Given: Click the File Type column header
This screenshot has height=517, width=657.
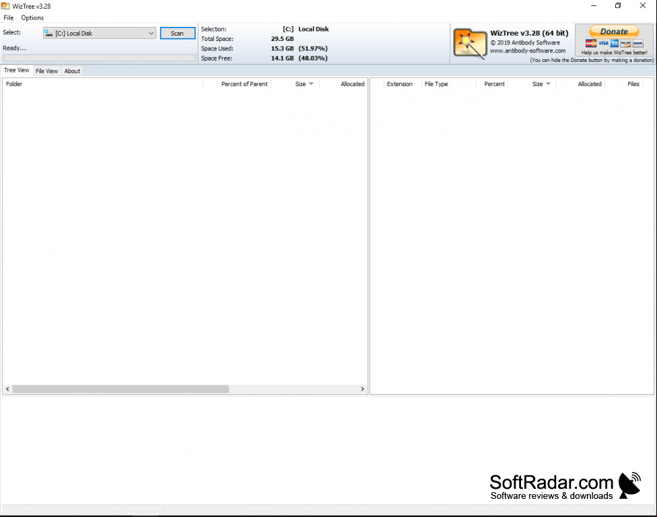Looking at the screenshot, I should pyautogui.click(x=449, y=84).
